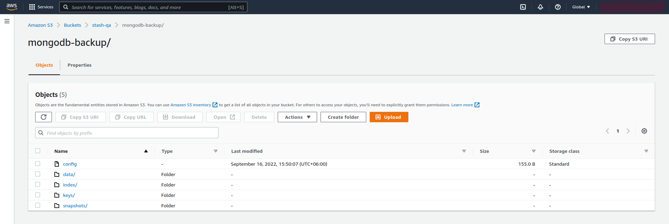Expand the Actions dropdown
Image resolution: width=669 pixels, height=224 pixels.
point(297,117)
